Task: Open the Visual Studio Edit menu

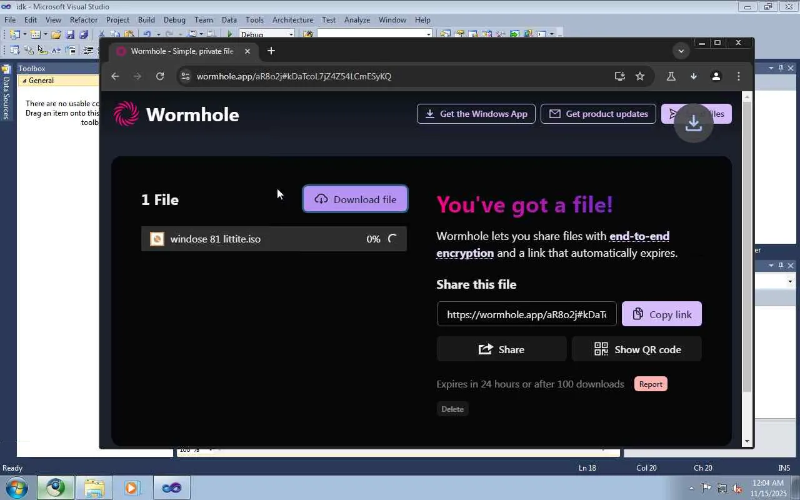Action: point(30,20)
